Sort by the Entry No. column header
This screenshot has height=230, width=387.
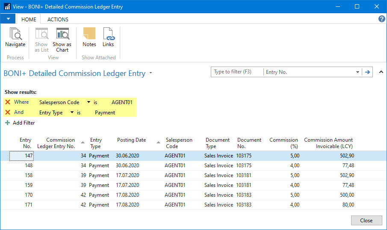(25, 143)
